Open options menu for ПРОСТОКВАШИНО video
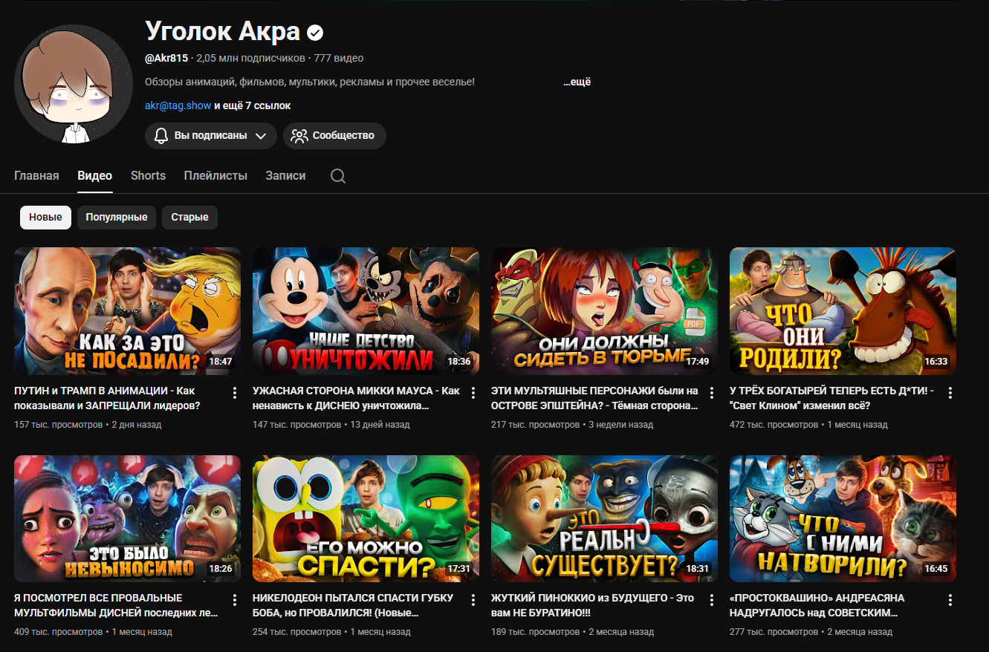 click(950, 600)
